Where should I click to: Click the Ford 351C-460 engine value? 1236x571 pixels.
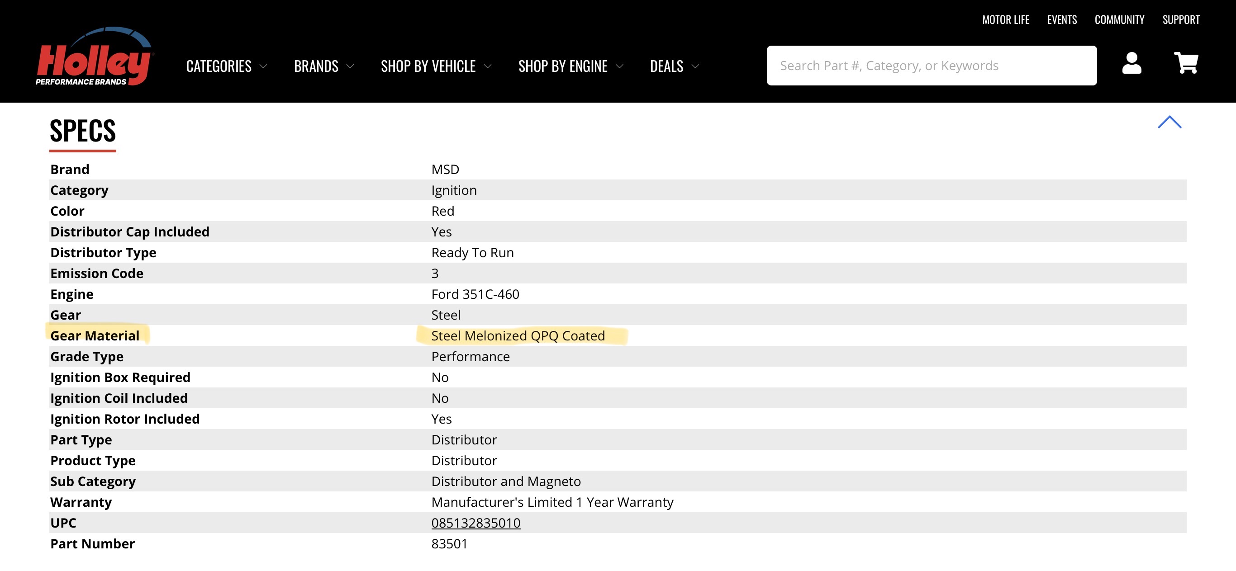[475, 294]
